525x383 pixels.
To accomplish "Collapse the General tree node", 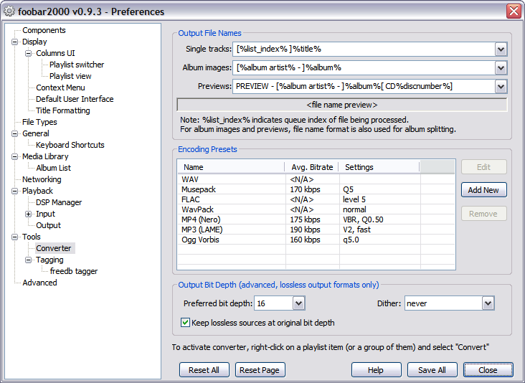I will click(x=15, y=133).
